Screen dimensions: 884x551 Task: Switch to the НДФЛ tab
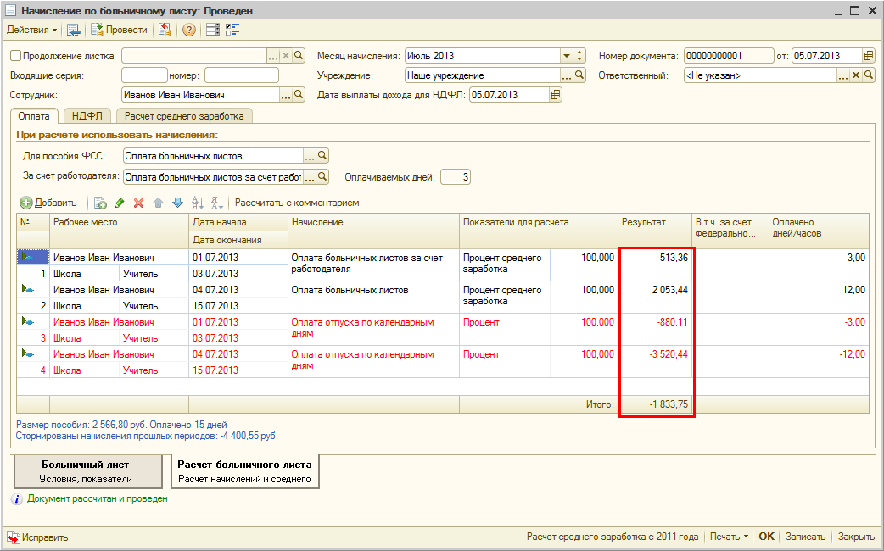tap(87, 116)
